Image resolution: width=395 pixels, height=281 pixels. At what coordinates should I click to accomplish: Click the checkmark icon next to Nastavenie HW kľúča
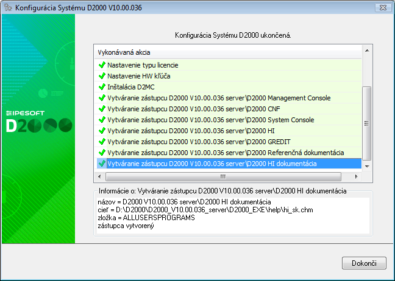click(x=102, y=75)
